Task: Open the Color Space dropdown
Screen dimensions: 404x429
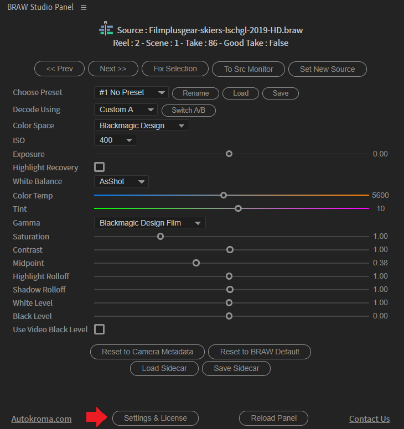Action: click(141, 125)
